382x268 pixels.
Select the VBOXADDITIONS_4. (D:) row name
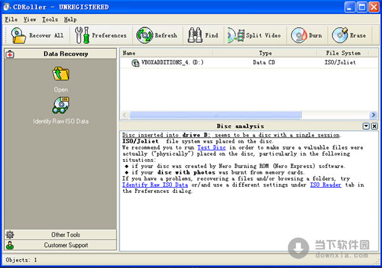pyautogui.click(x=173, y=62)
